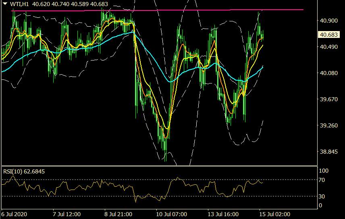Click the RSI 30 level label

(322, 196)
